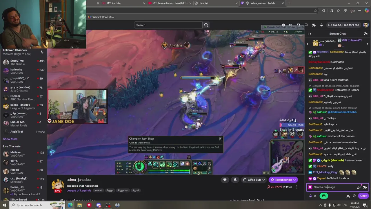Click @AbdelrahmanEhabb mention in chat
The image size is (371, 209).
[342, 112]
